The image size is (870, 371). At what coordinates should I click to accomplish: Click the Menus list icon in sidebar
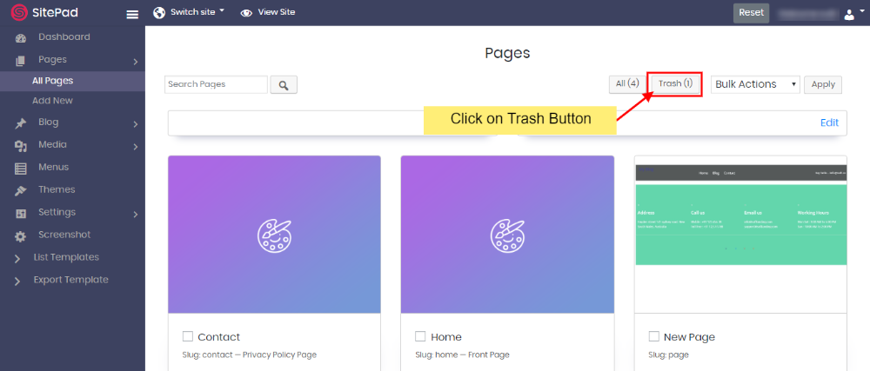(x=21, y=168)
